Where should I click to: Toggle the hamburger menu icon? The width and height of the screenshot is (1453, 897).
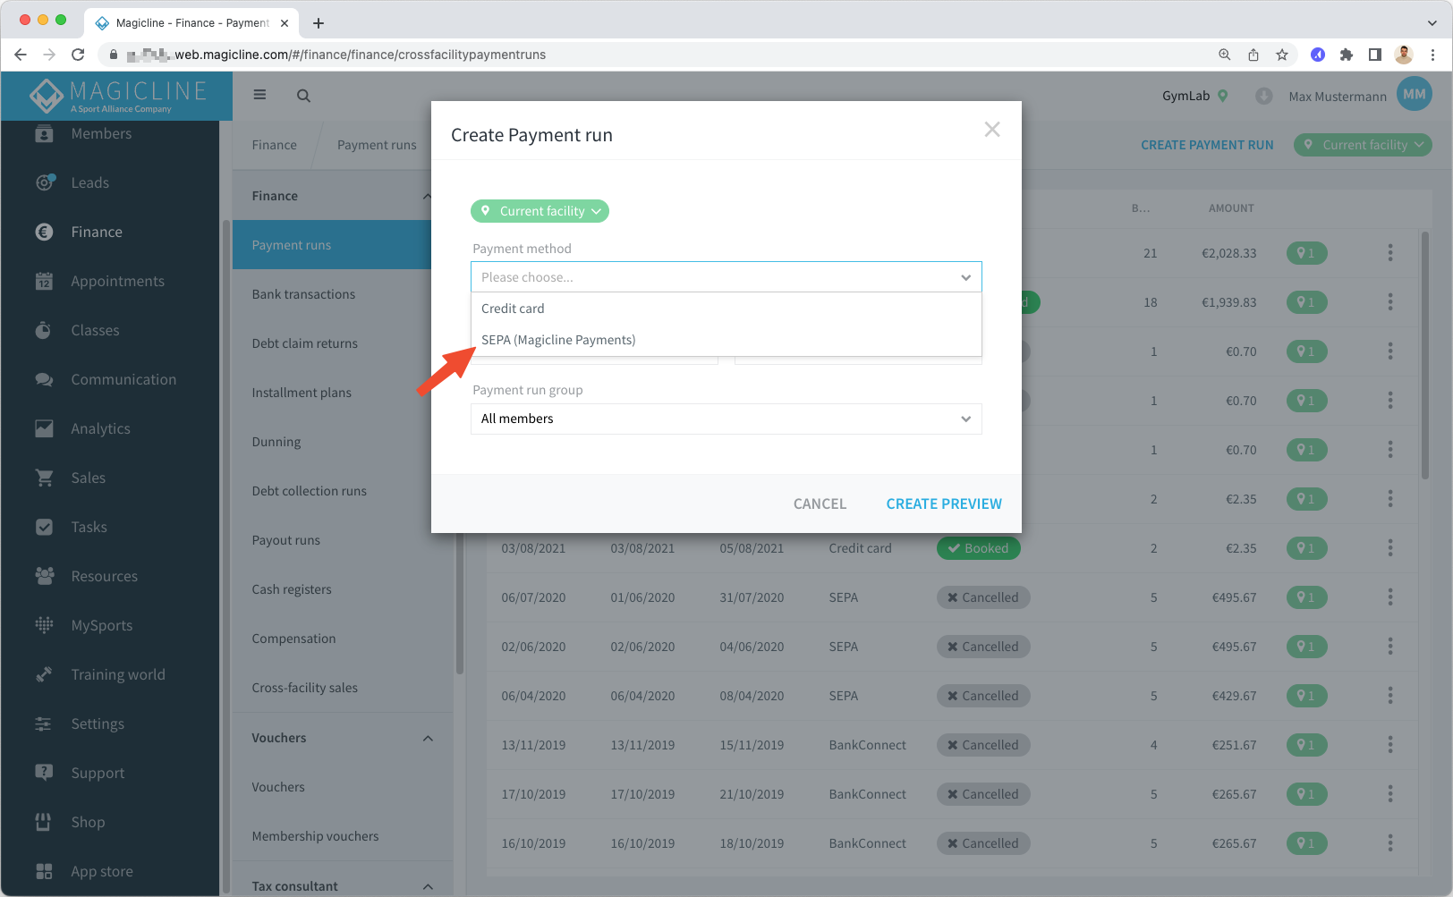click(x=259, y=95)
